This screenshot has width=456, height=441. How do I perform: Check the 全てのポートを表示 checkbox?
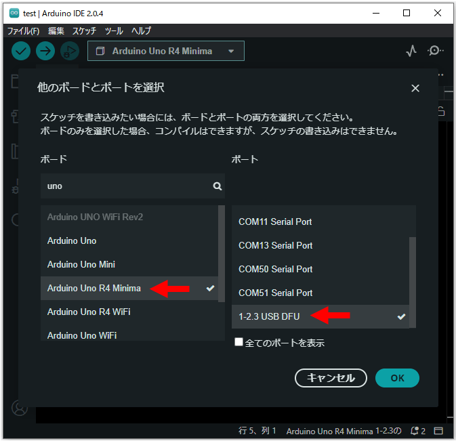(x=239, y=342)
